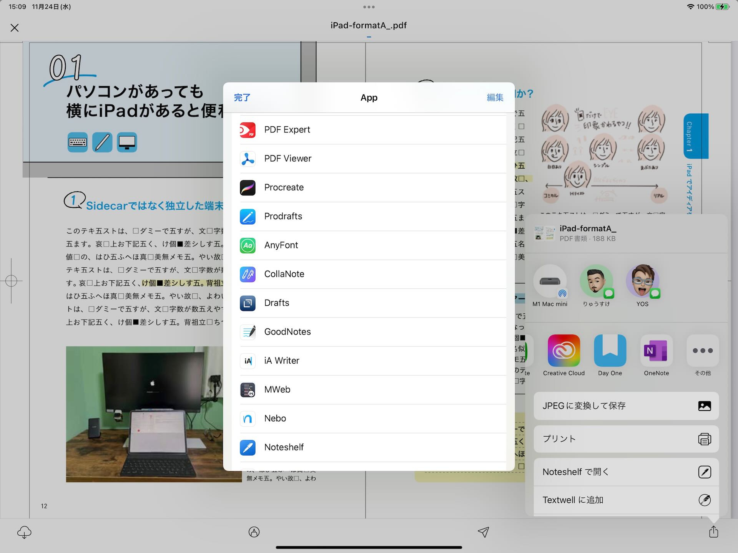
Task: Close the PDF with X icon
Action: (15, 28)
